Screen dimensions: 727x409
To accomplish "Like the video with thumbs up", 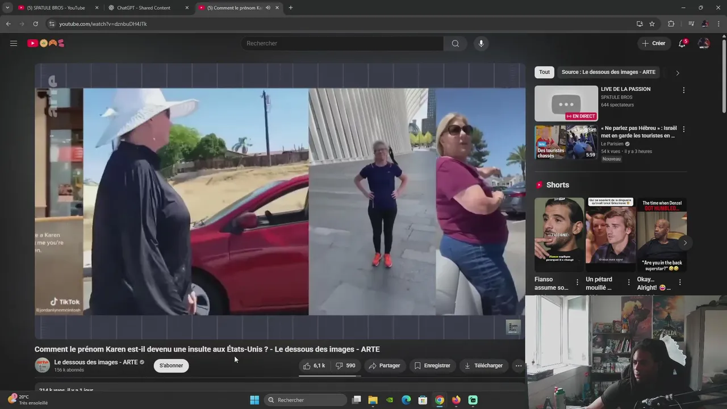I will tap(314, 366).
